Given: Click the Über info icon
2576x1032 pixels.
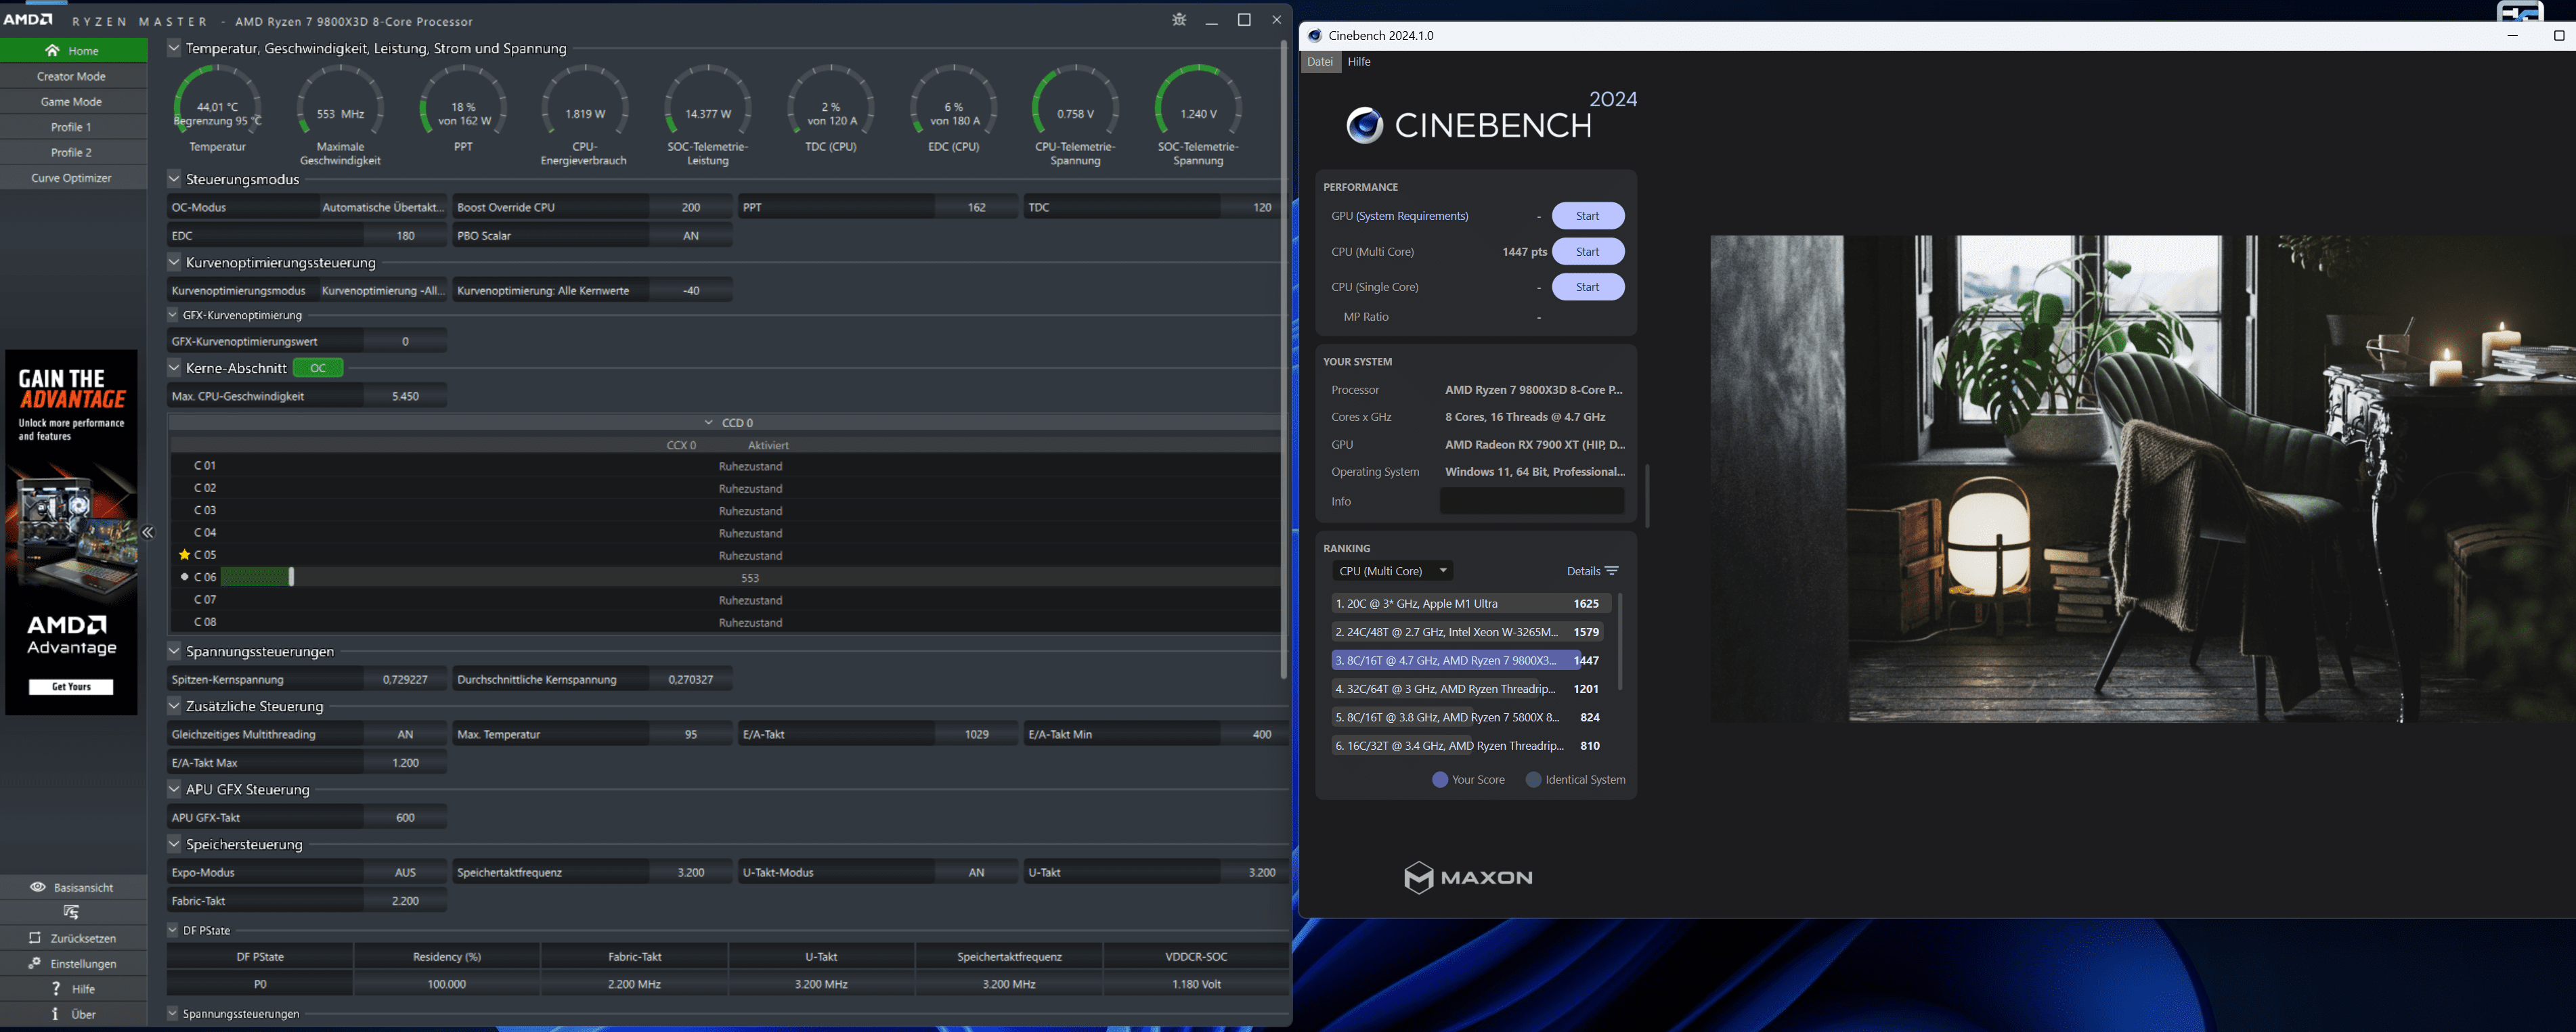Looking at the screenshot, I should click(x=55, y=1014).
